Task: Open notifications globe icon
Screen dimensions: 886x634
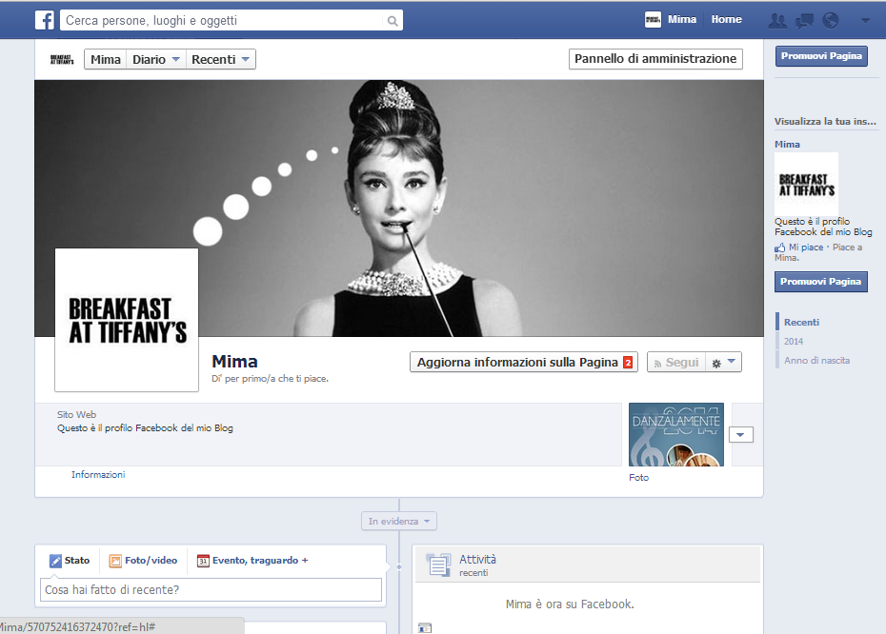Action: point(830,21)
